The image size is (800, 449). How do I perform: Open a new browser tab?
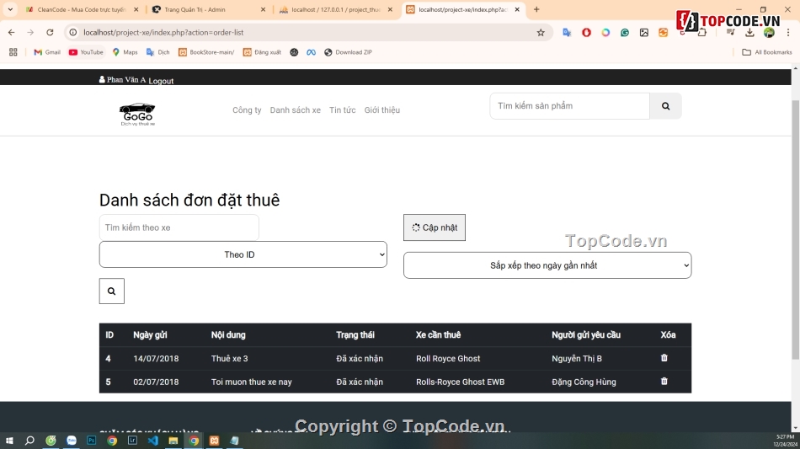point(536,9)
